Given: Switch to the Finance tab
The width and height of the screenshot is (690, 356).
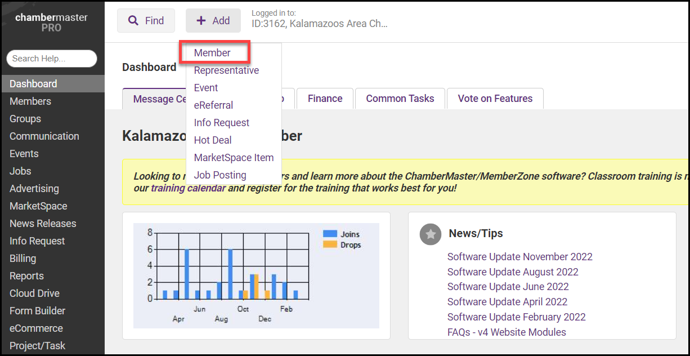Looking at the screenshot, I should (325, 99).
